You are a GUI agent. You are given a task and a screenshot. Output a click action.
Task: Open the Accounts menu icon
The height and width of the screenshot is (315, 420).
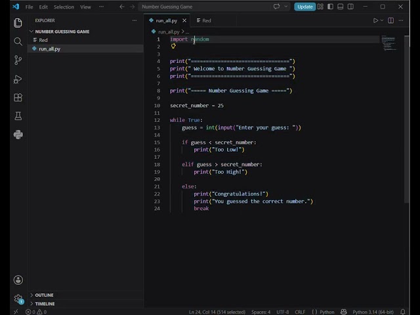[x=18, y=280]
